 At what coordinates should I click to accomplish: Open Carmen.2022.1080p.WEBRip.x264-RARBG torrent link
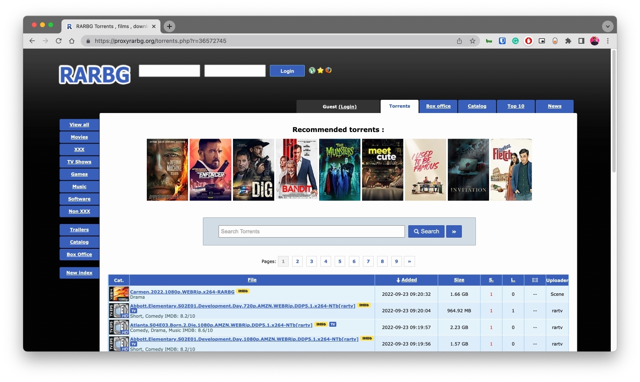(x=182, y=292)
